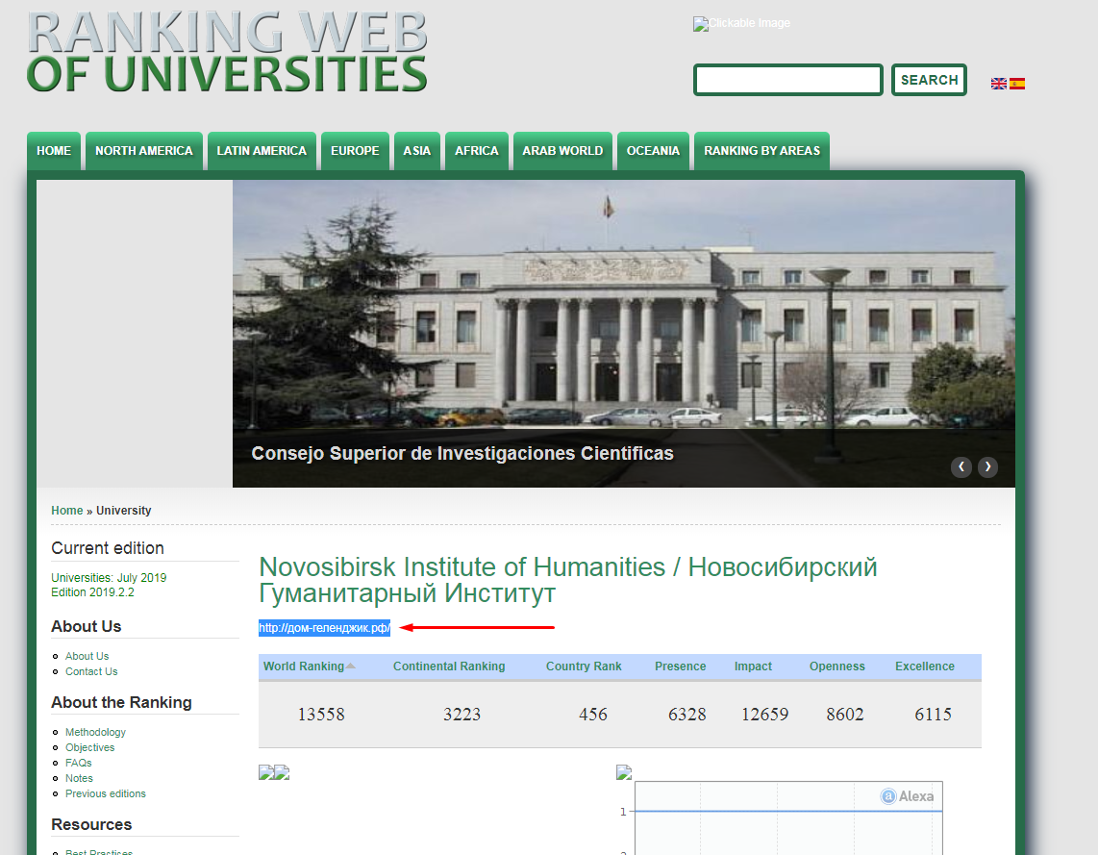Image resolution: width=1098 pixels, height=855 pixels.
Task: Click the Universities: July 2019 text
Action: coord(109,578)
